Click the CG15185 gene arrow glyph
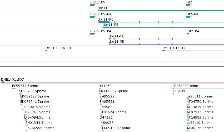The image size is (224, 132). [x=93, y=5]
